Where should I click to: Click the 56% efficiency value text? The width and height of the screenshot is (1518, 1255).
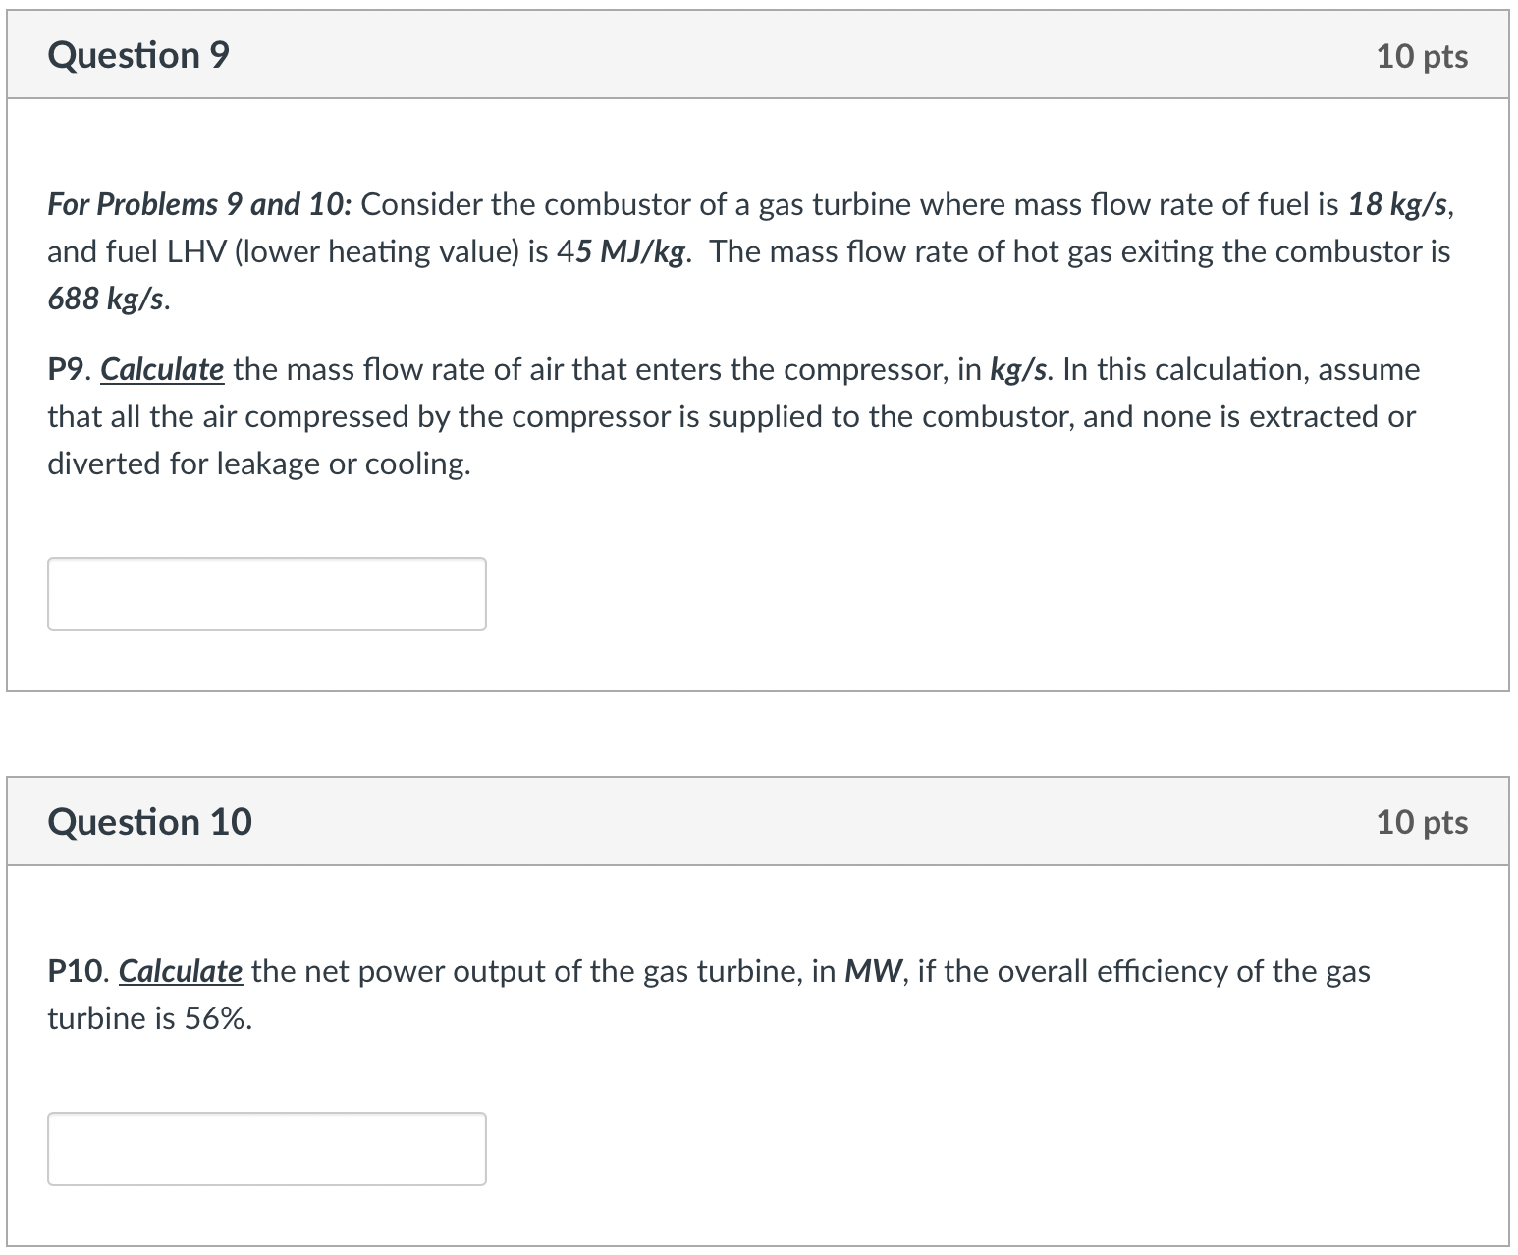pos(221,1018)
